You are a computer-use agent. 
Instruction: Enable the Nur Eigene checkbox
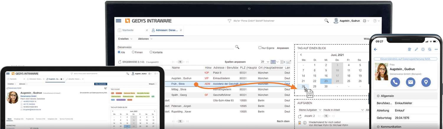[260, 48]
